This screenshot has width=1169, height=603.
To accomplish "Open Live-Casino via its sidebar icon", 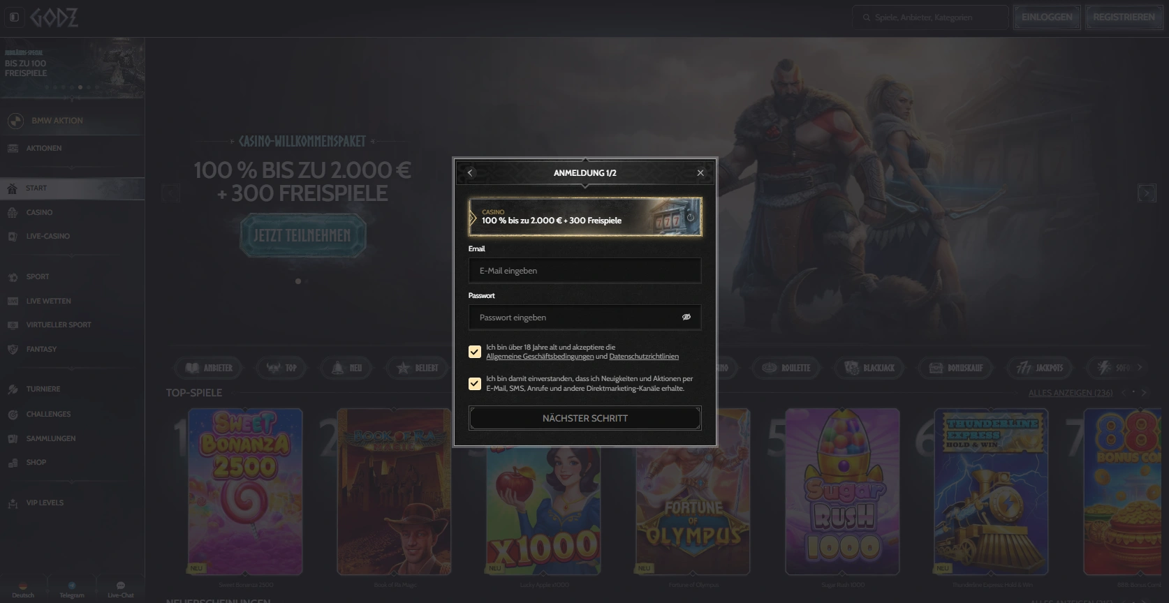I will tap(13, 237).
